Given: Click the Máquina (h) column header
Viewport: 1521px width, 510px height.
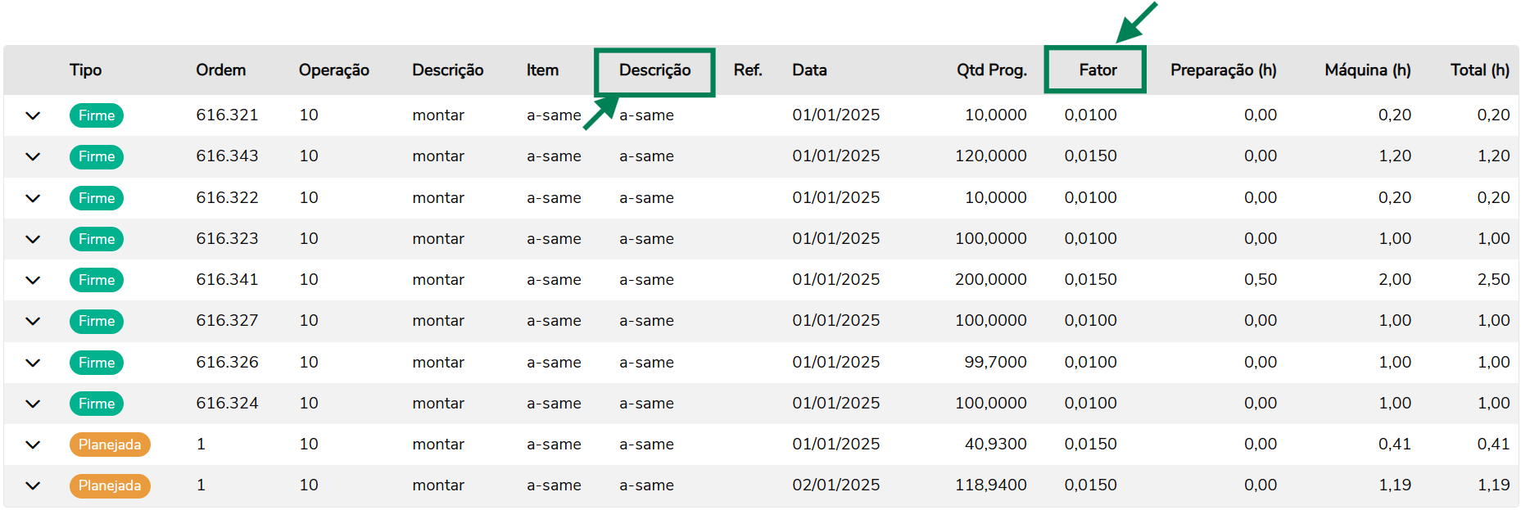Looking at the screenshot, I should 1367,70.
